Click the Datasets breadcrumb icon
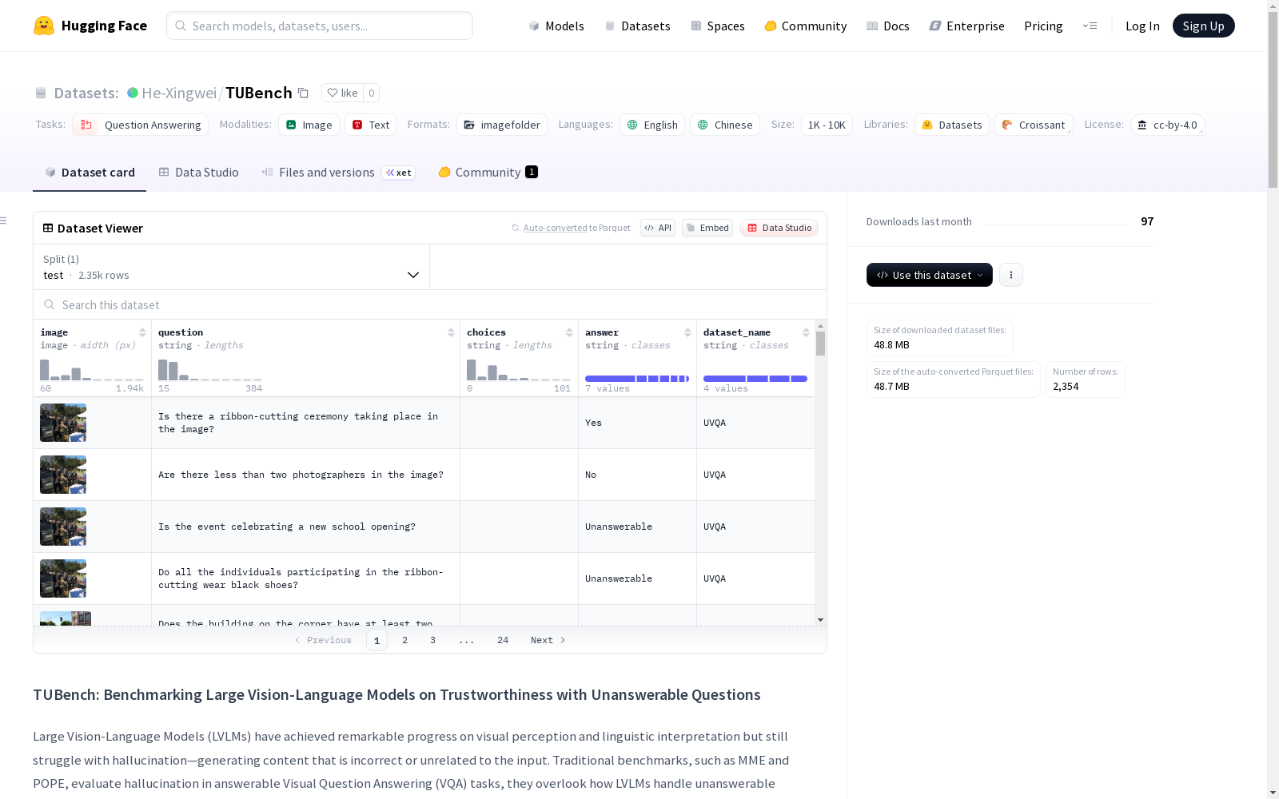 (41, 93)
